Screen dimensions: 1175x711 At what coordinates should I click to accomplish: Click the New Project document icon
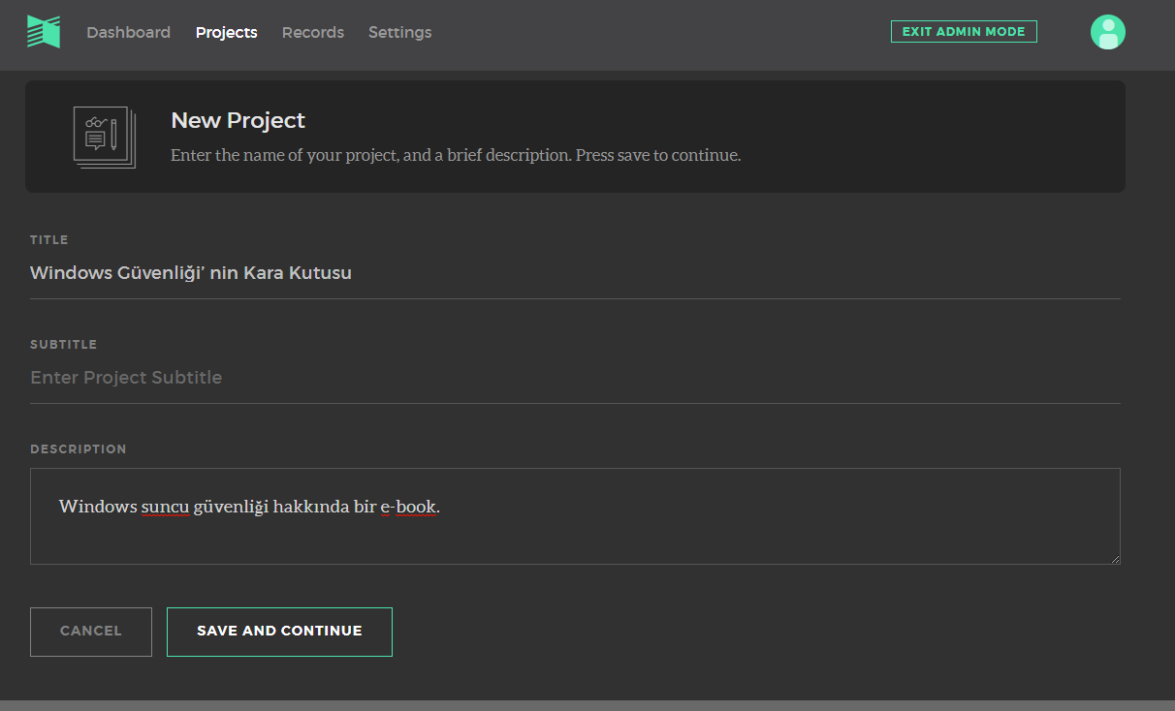pyautogui.click(x=105, y=137)
